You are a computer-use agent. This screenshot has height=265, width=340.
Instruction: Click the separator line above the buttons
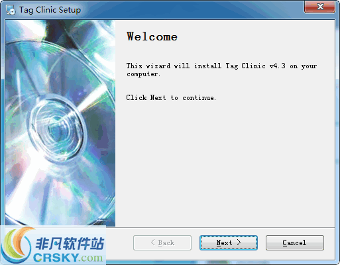(x=225, y=227)
